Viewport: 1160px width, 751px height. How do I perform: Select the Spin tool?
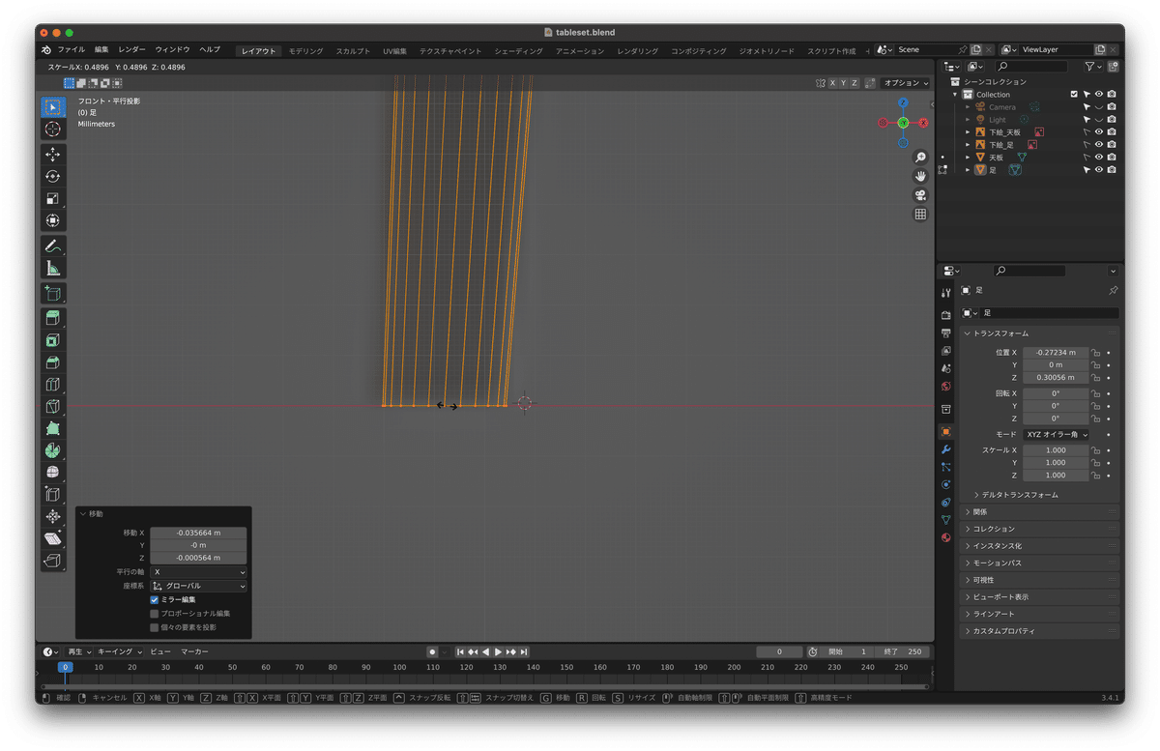52,451
